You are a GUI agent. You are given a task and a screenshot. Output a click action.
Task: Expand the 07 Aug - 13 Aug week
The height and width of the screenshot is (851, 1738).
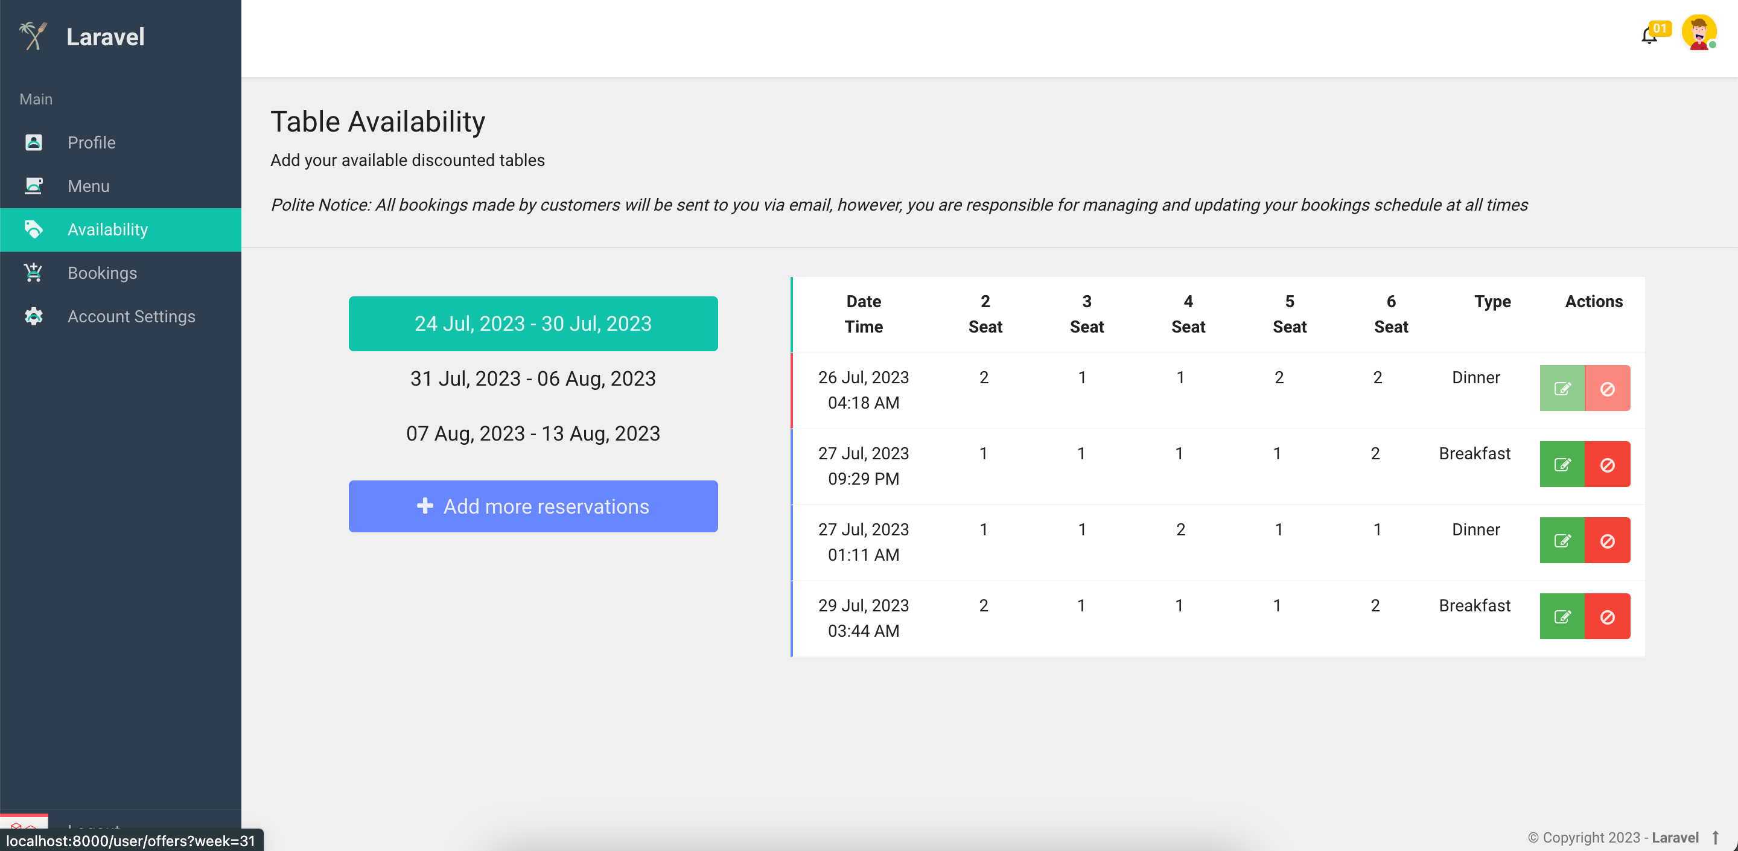coord(533,432)
